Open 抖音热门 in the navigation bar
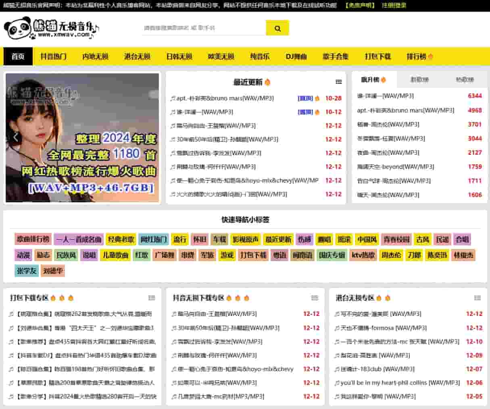 pyautogui.click(x=54, y=56)
